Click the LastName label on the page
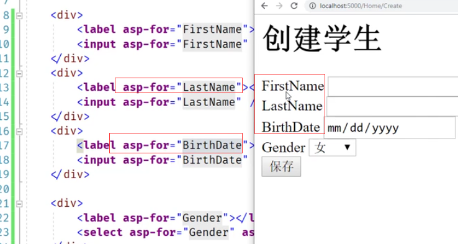 coord(292,106)
